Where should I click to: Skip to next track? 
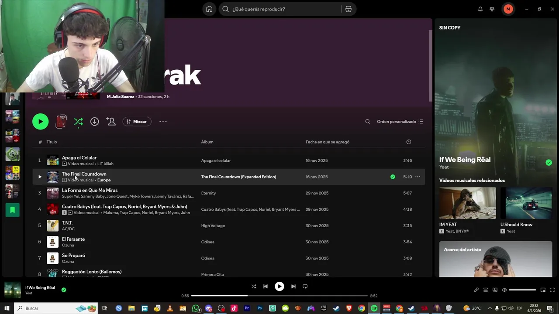tap(293, 287)
